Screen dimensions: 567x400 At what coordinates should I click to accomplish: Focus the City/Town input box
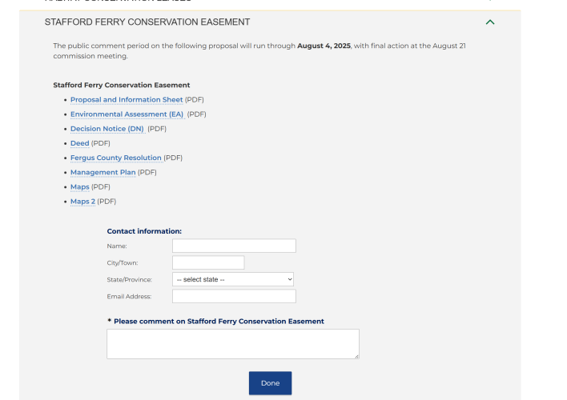[x=208, y=263]
